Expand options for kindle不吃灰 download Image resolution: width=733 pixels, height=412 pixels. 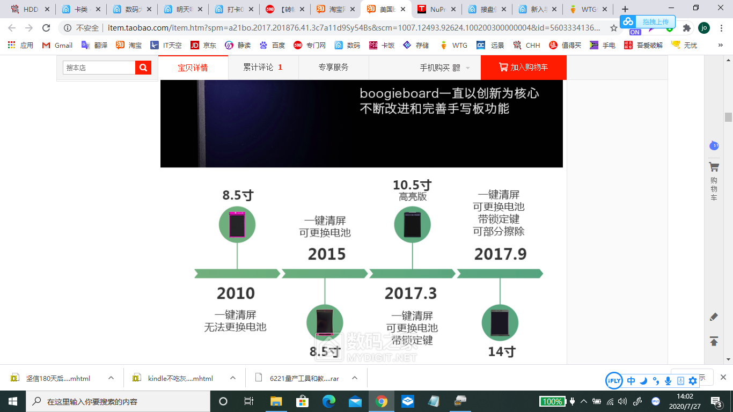233,378
